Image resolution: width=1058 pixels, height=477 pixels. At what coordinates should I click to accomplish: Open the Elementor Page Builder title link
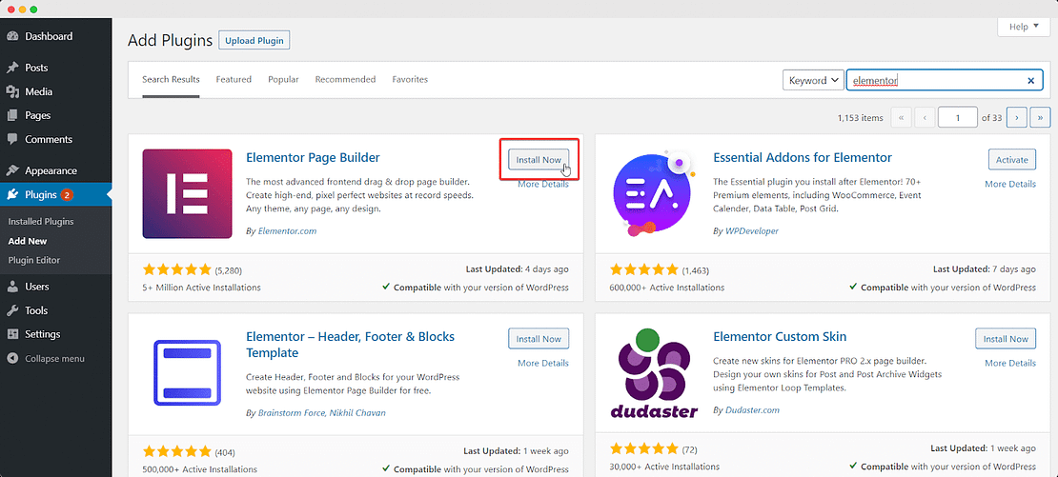pos(313,158)
